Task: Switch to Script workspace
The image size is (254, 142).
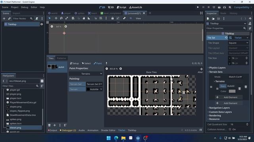Action: (x=121, y=7)
